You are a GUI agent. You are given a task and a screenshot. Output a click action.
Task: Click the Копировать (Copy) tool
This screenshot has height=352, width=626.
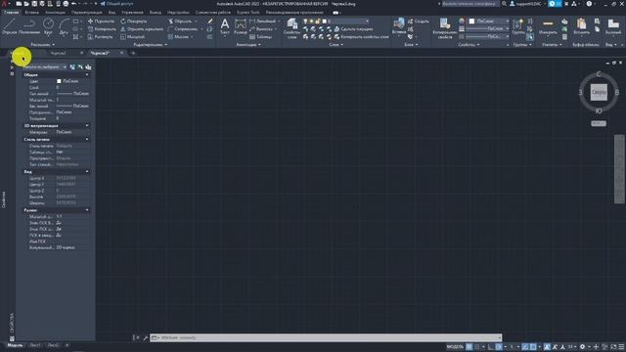[102, 29]
